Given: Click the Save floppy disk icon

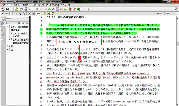Looking at the screenshot, I should pyautogui.click(x=21, y=9).
